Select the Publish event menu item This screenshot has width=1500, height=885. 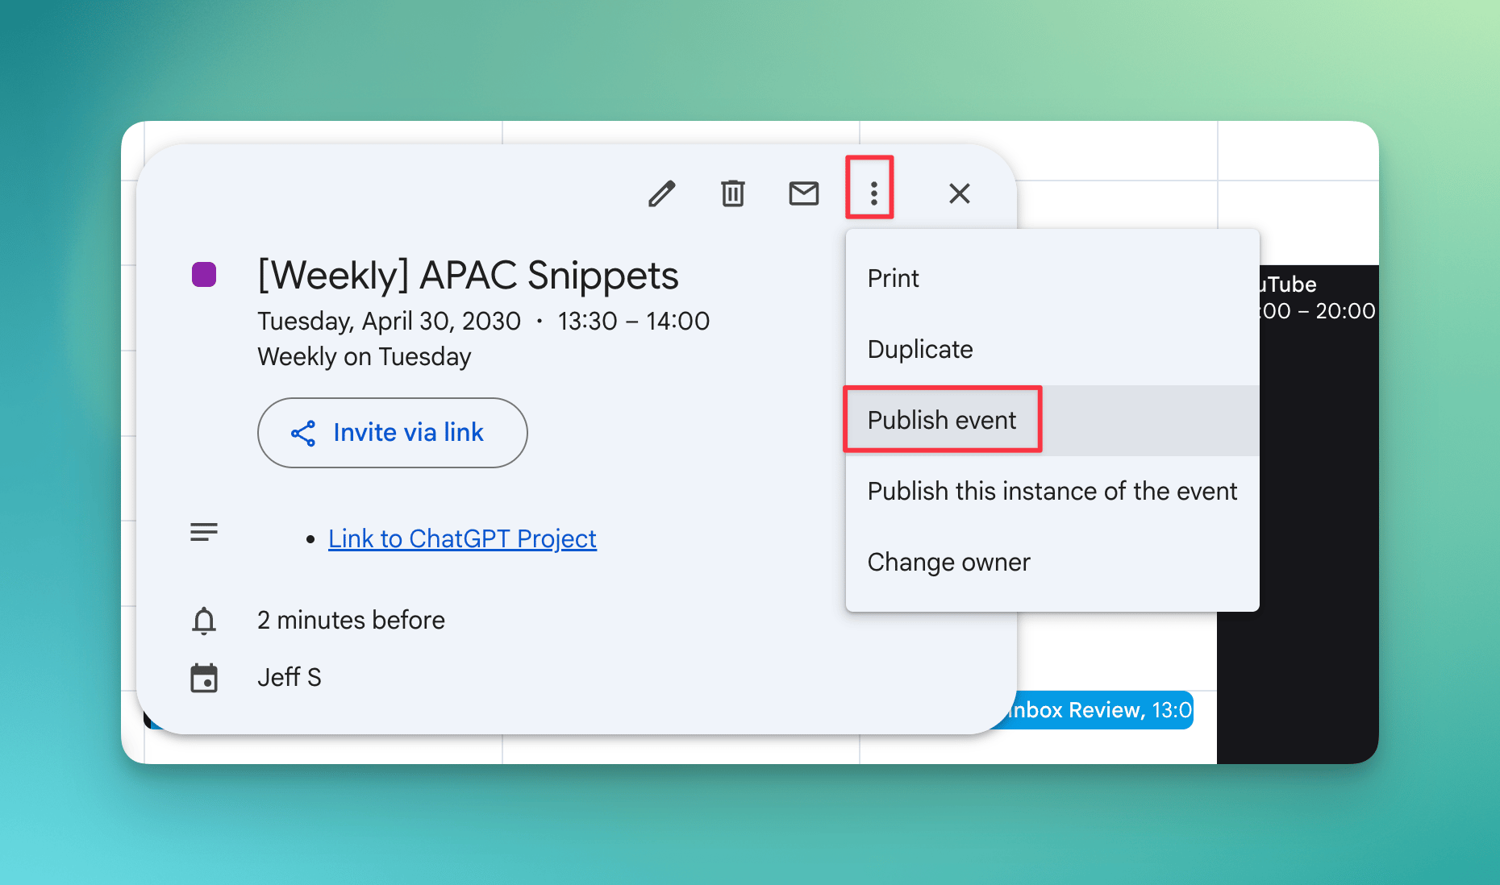942,420
